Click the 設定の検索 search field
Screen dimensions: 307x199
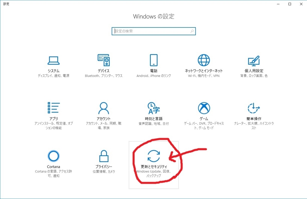[154, 31]
